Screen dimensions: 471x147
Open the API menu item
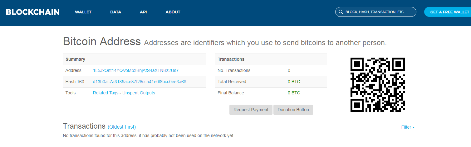click(x=143, y=12)
